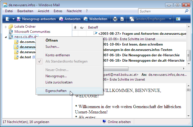Select Eigenschaften in the context menu
193x127 pixels.
click(56, 91)
